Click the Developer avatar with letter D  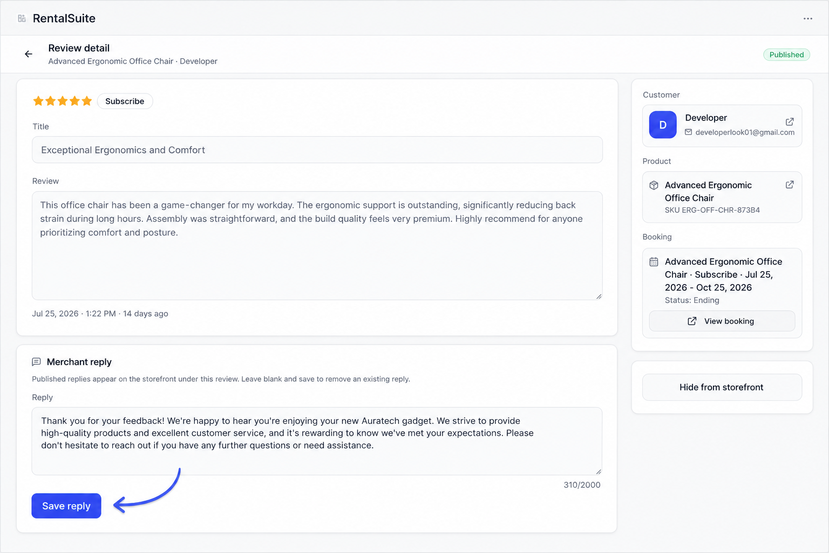663,125
